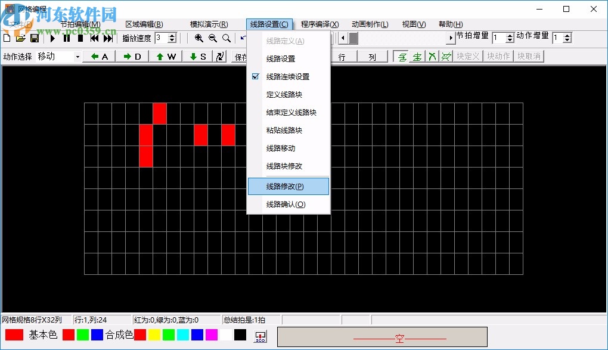
Task: Decrease 节拍增量 value with down arrow
Action: tap(510, 41)
